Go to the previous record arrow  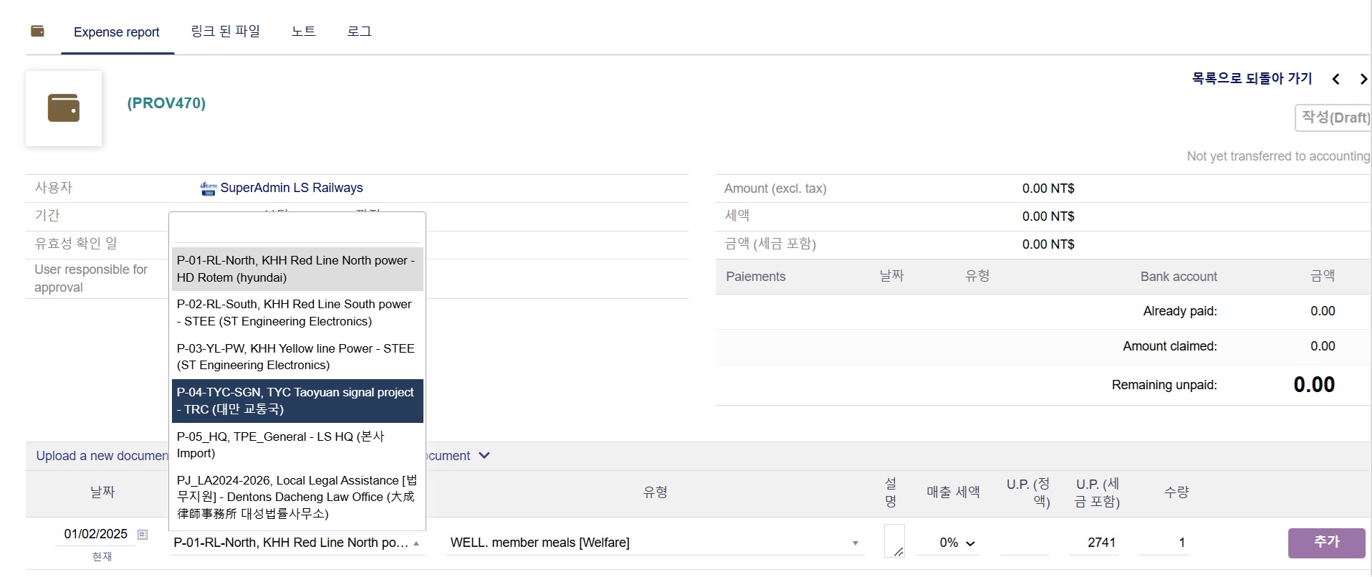[1335, 79]
